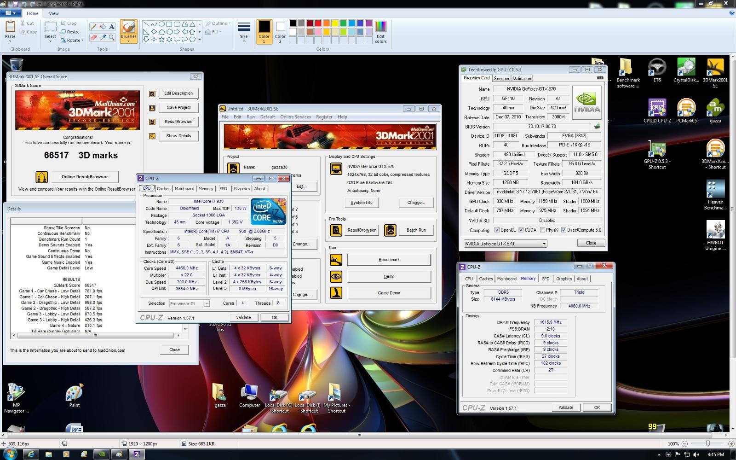This screenshot has width=736, height=460.
Task: Open the NVIDIA GeForce GTX 570 dropdown in GPU-Z
Action: click(505, 244)
